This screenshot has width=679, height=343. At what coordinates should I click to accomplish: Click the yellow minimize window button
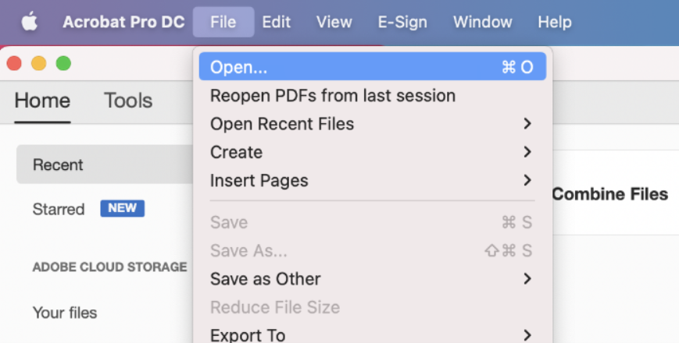click(x=38, y=63)
